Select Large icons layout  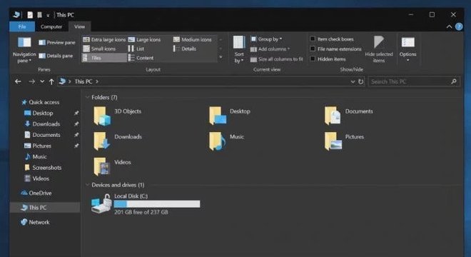[x=144, y=40]
